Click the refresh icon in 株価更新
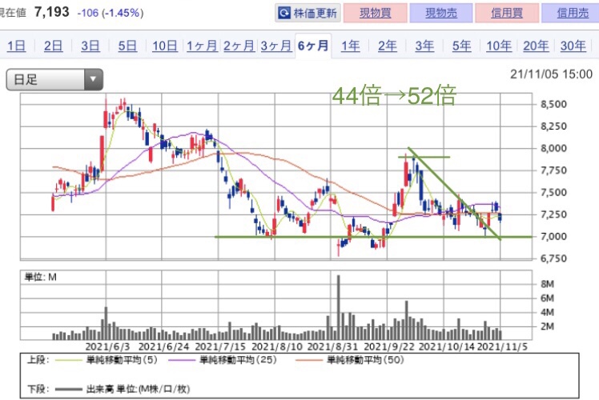Screen dimensions: 599x400 pyautogui.click(x=284, y=14)
